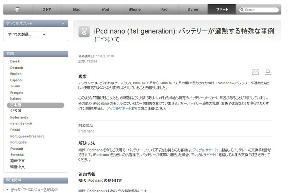
Task: Switch language to Русский
Action: point(16,149)
